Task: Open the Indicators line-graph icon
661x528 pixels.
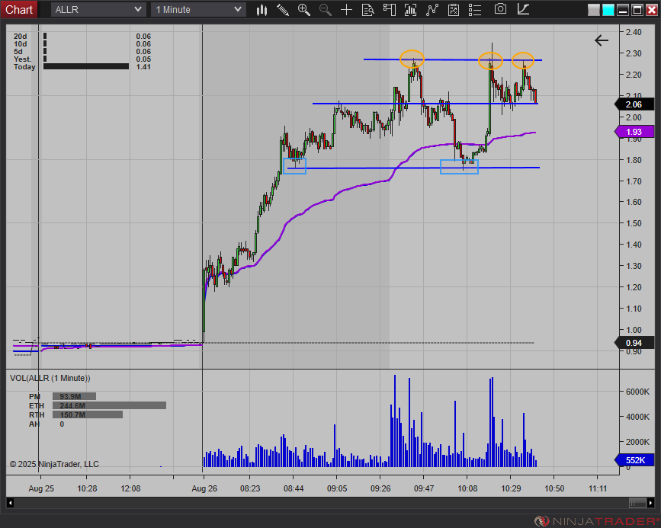Action: 432,10
